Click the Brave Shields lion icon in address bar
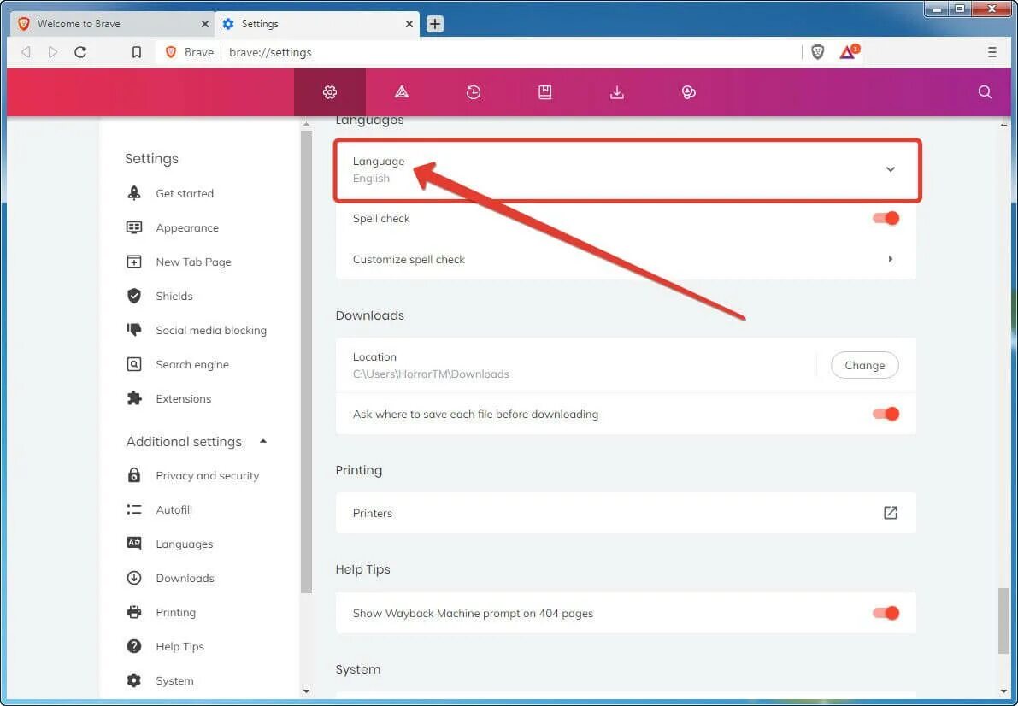This screenshot has width=1018, height=706. [x=817, y=53]
